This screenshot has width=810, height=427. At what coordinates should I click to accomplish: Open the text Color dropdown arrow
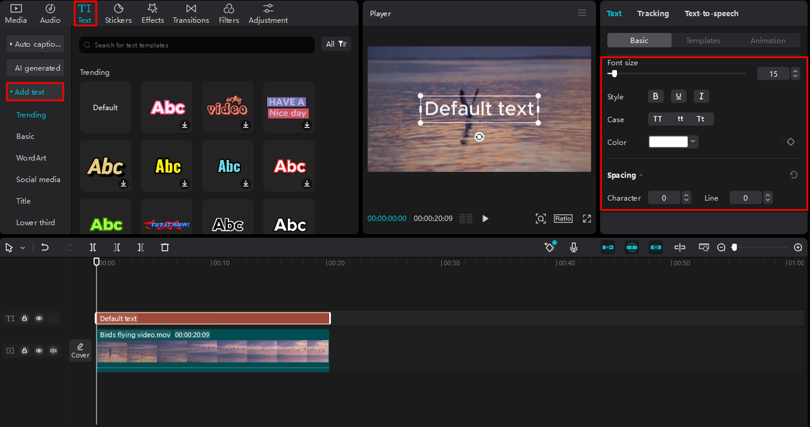[694, 142]
